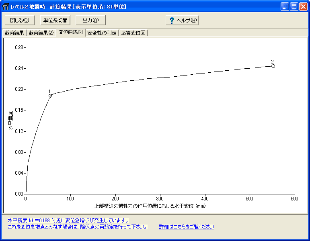Click the application icon in title bar

pos(6,6)
